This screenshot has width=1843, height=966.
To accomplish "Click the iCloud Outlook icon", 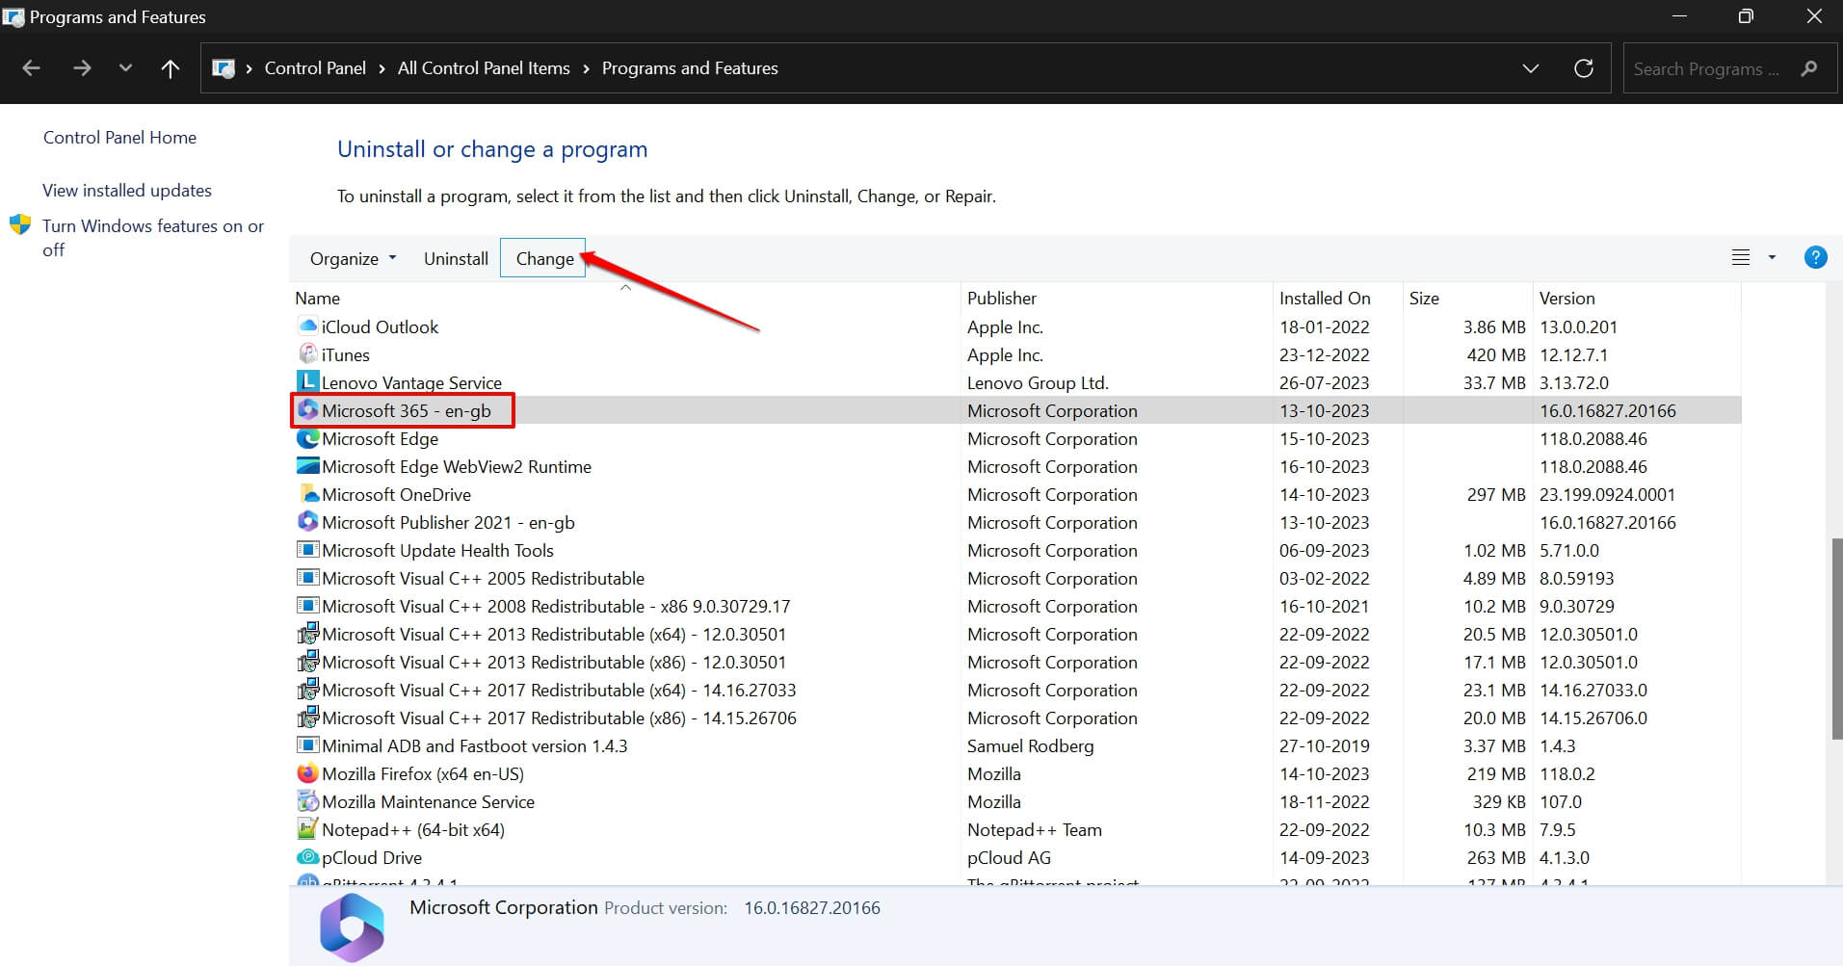I will tap(305, 326).
